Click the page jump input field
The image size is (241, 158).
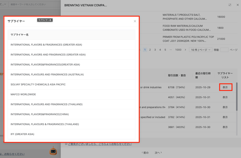point(224,50)
